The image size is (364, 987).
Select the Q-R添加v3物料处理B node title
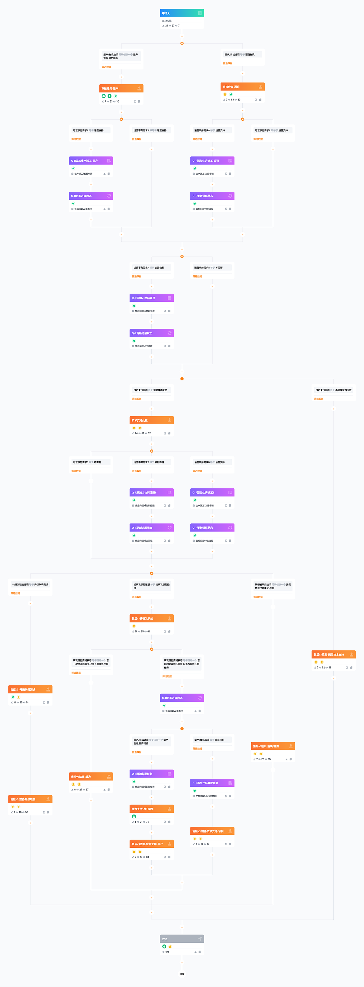point(144,493)
